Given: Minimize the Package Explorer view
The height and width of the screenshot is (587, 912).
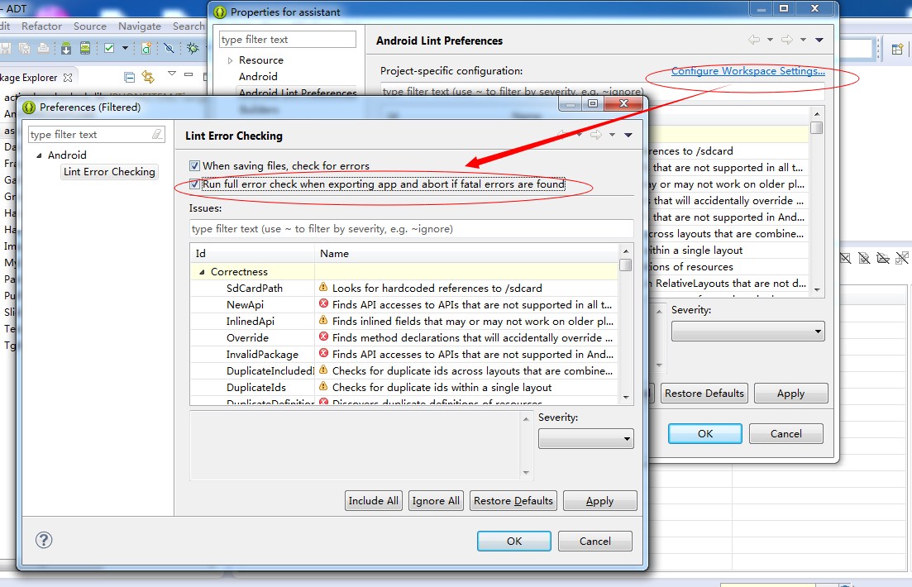Looking at the screenshot, I should pos(189,74).
